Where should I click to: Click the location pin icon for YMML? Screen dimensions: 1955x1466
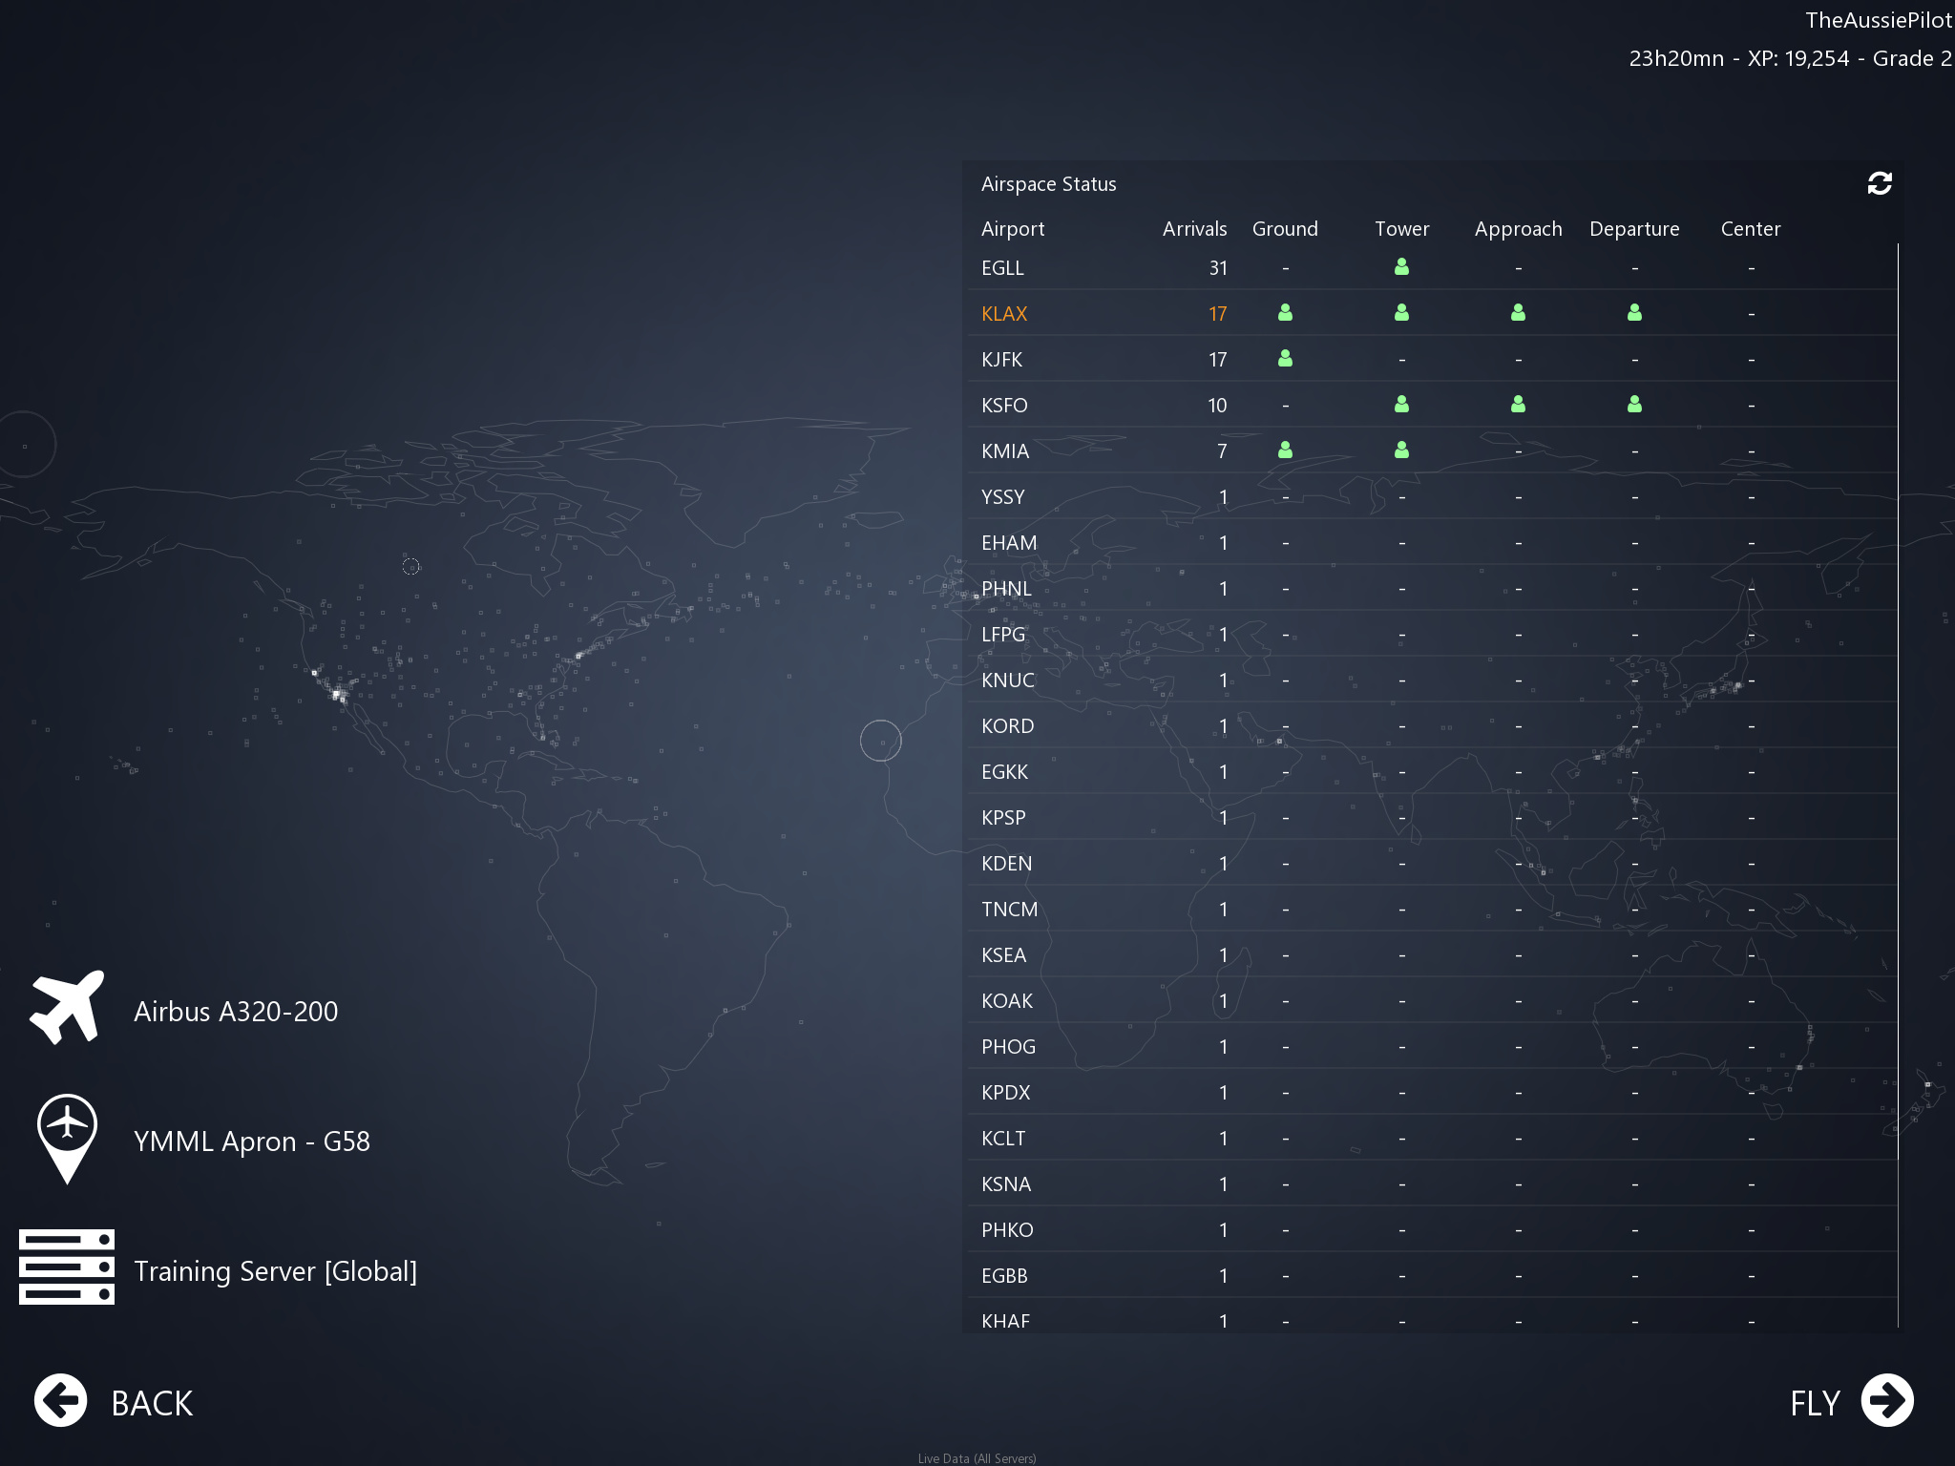[67, 1138]
